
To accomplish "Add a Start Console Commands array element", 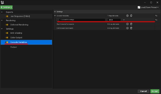I will click(x=127, y=24).
